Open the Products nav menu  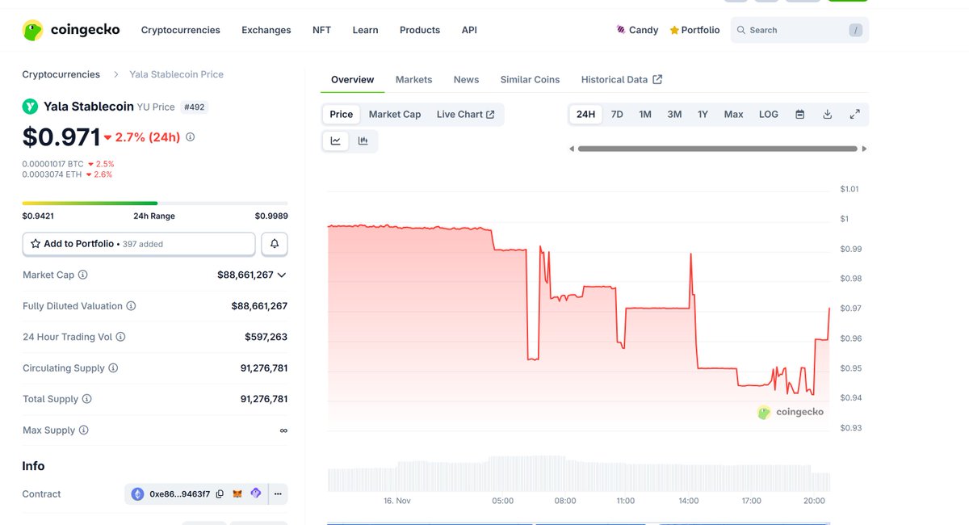click(420, 30)
